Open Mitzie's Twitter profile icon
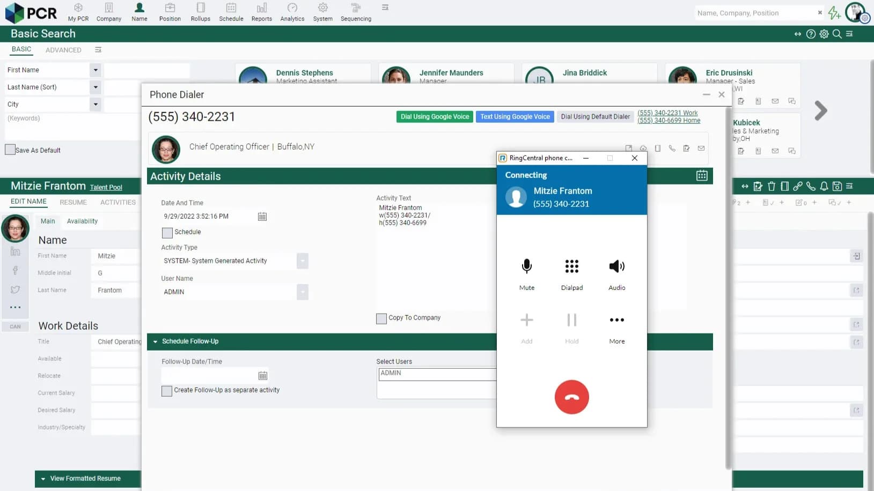 point(15,289)
